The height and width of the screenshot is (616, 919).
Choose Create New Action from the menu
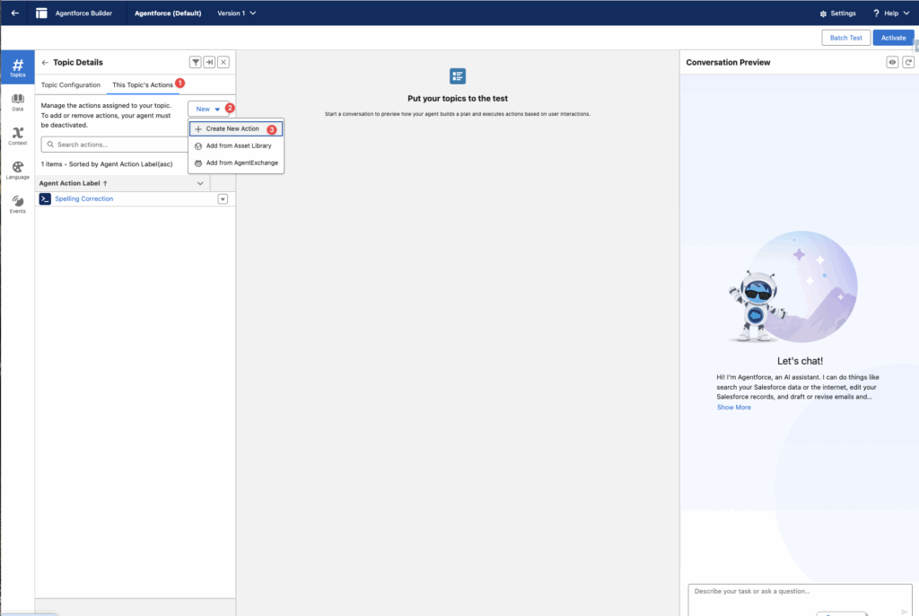pos(236,128)
